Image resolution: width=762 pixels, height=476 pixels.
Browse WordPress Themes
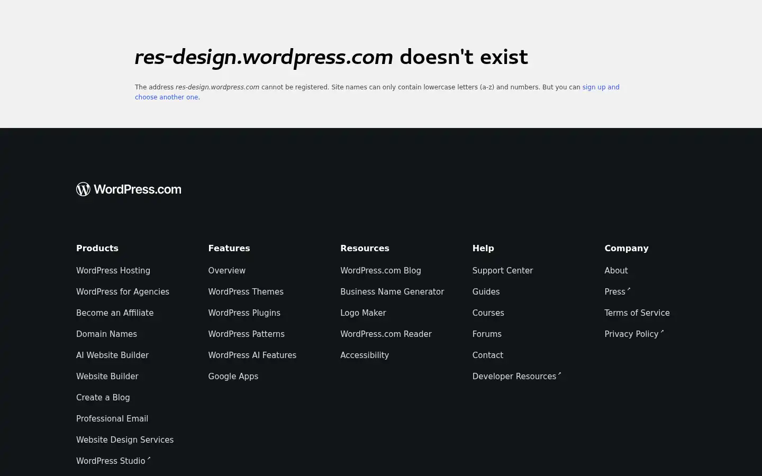(x=246, y=292)
